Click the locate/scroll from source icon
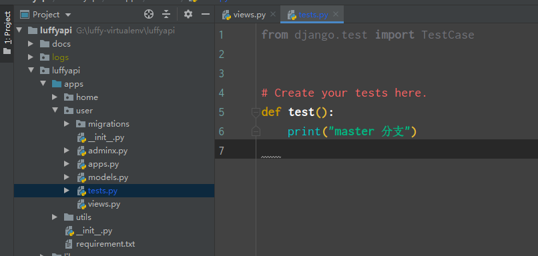The image size is (538, 256). (x=149, y=14)
